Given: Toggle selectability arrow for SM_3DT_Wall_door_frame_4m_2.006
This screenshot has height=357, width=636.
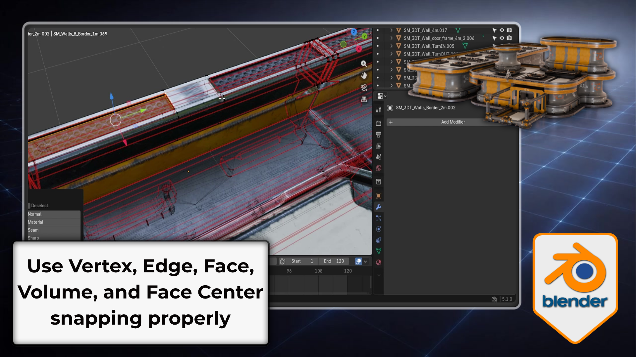Looking at the screenshot, I should tap(494, 38).
